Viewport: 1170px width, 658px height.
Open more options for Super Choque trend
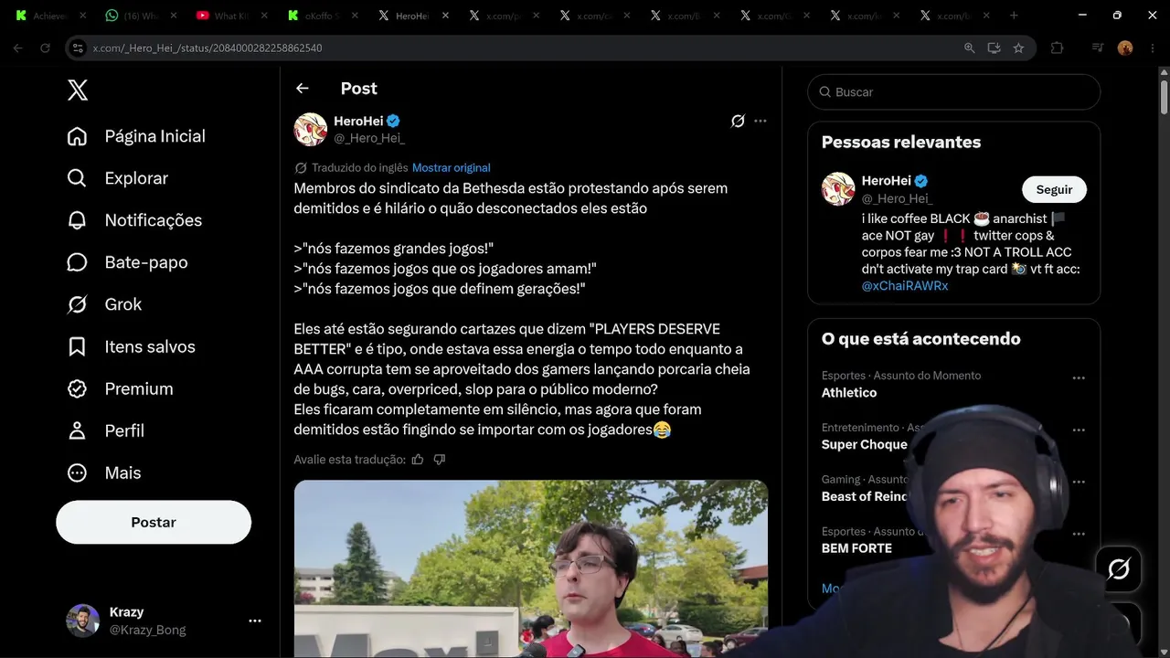[1079, 430]
